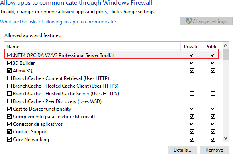Viewport: 233px width, 158px height.
Task: Toggle Private checkbox for Allow SQL
Action: click(x=192, y=70)
